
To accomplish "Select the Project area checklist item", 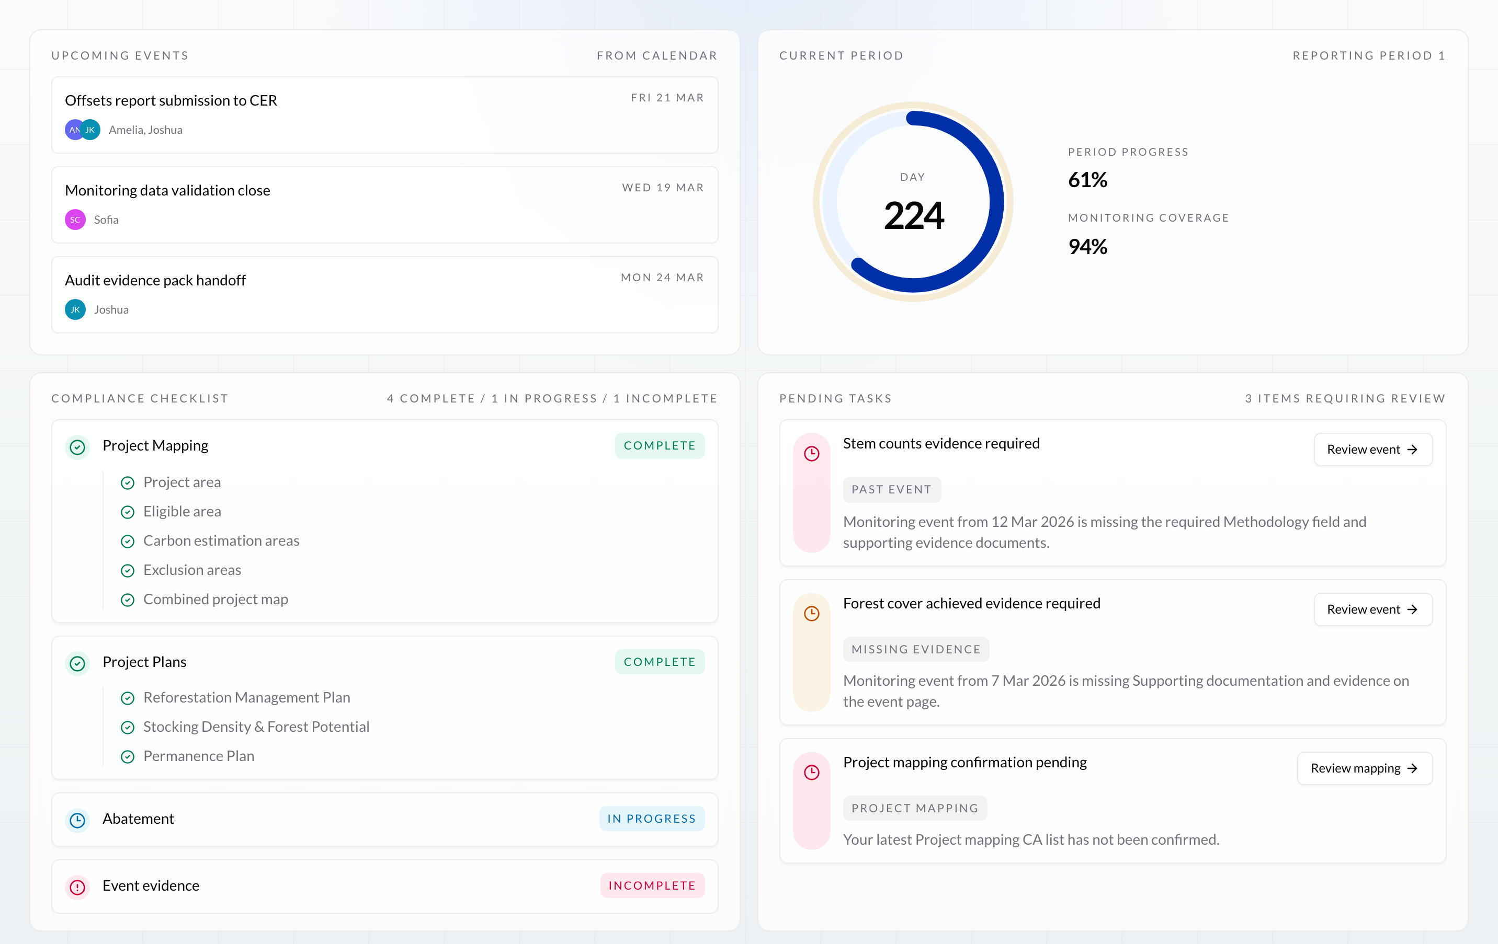I will [182, 482].
